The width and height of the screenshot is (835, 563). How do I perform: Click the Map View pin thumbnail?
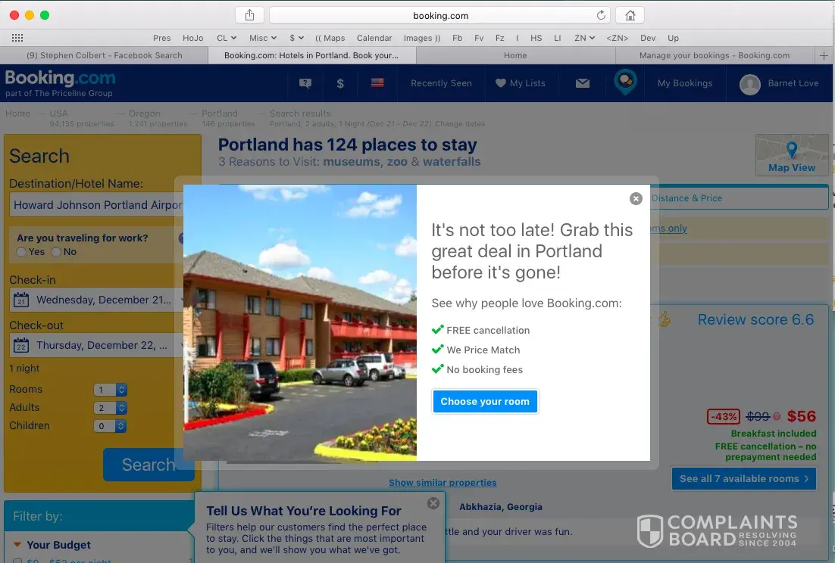click(x=792, y=154)
